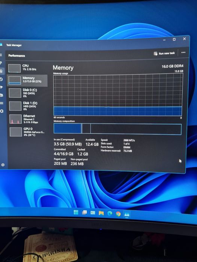Click the GPU 0 mini graph thumbnail
The width and height of the screenshot is (197, 262).
coord(16,132)
